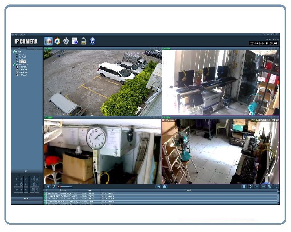Screen dimensions: 291x232
Task: Click the magnifier zoom icon below video
Action: tap(48, 186)
